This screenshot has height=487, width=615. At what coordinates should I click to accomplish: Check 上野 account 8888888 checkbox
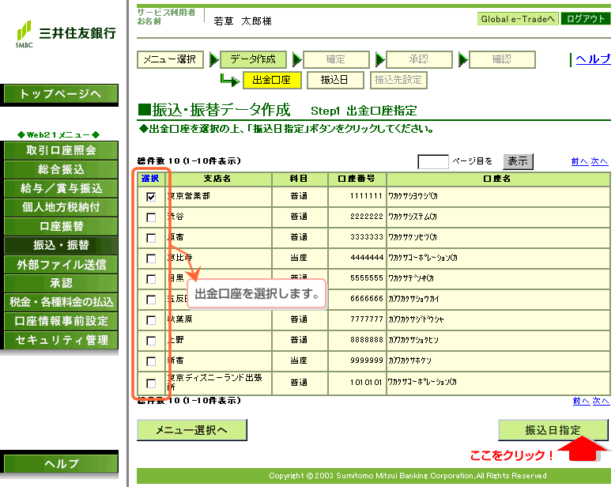coord(151,341)
